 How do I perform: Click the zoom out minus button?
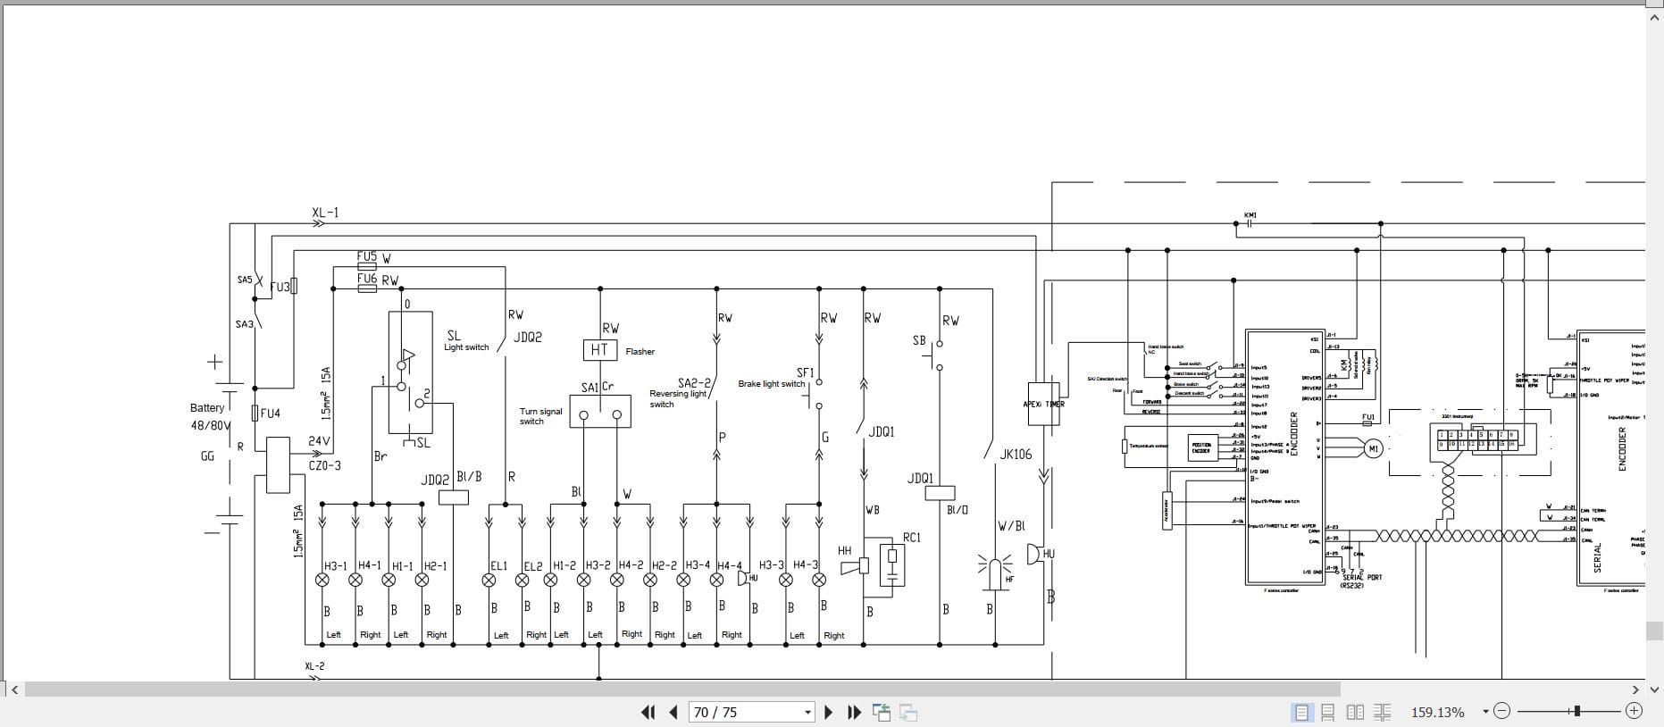coord(1502,711)
